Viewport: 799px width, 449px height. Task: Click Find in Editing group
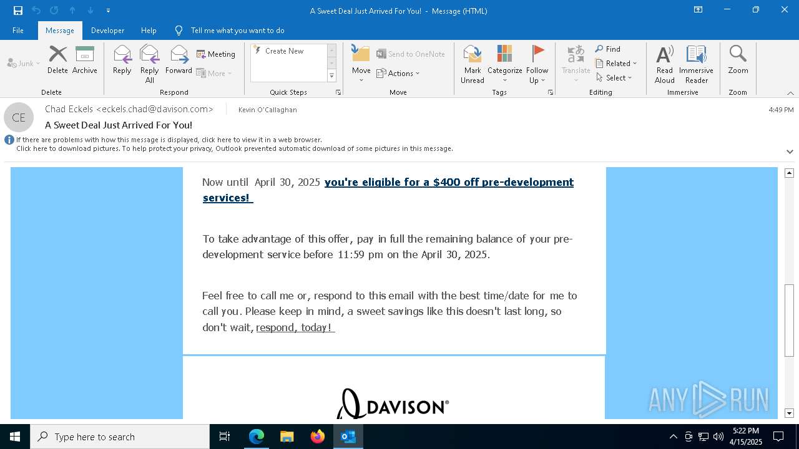tap(608, 49)
